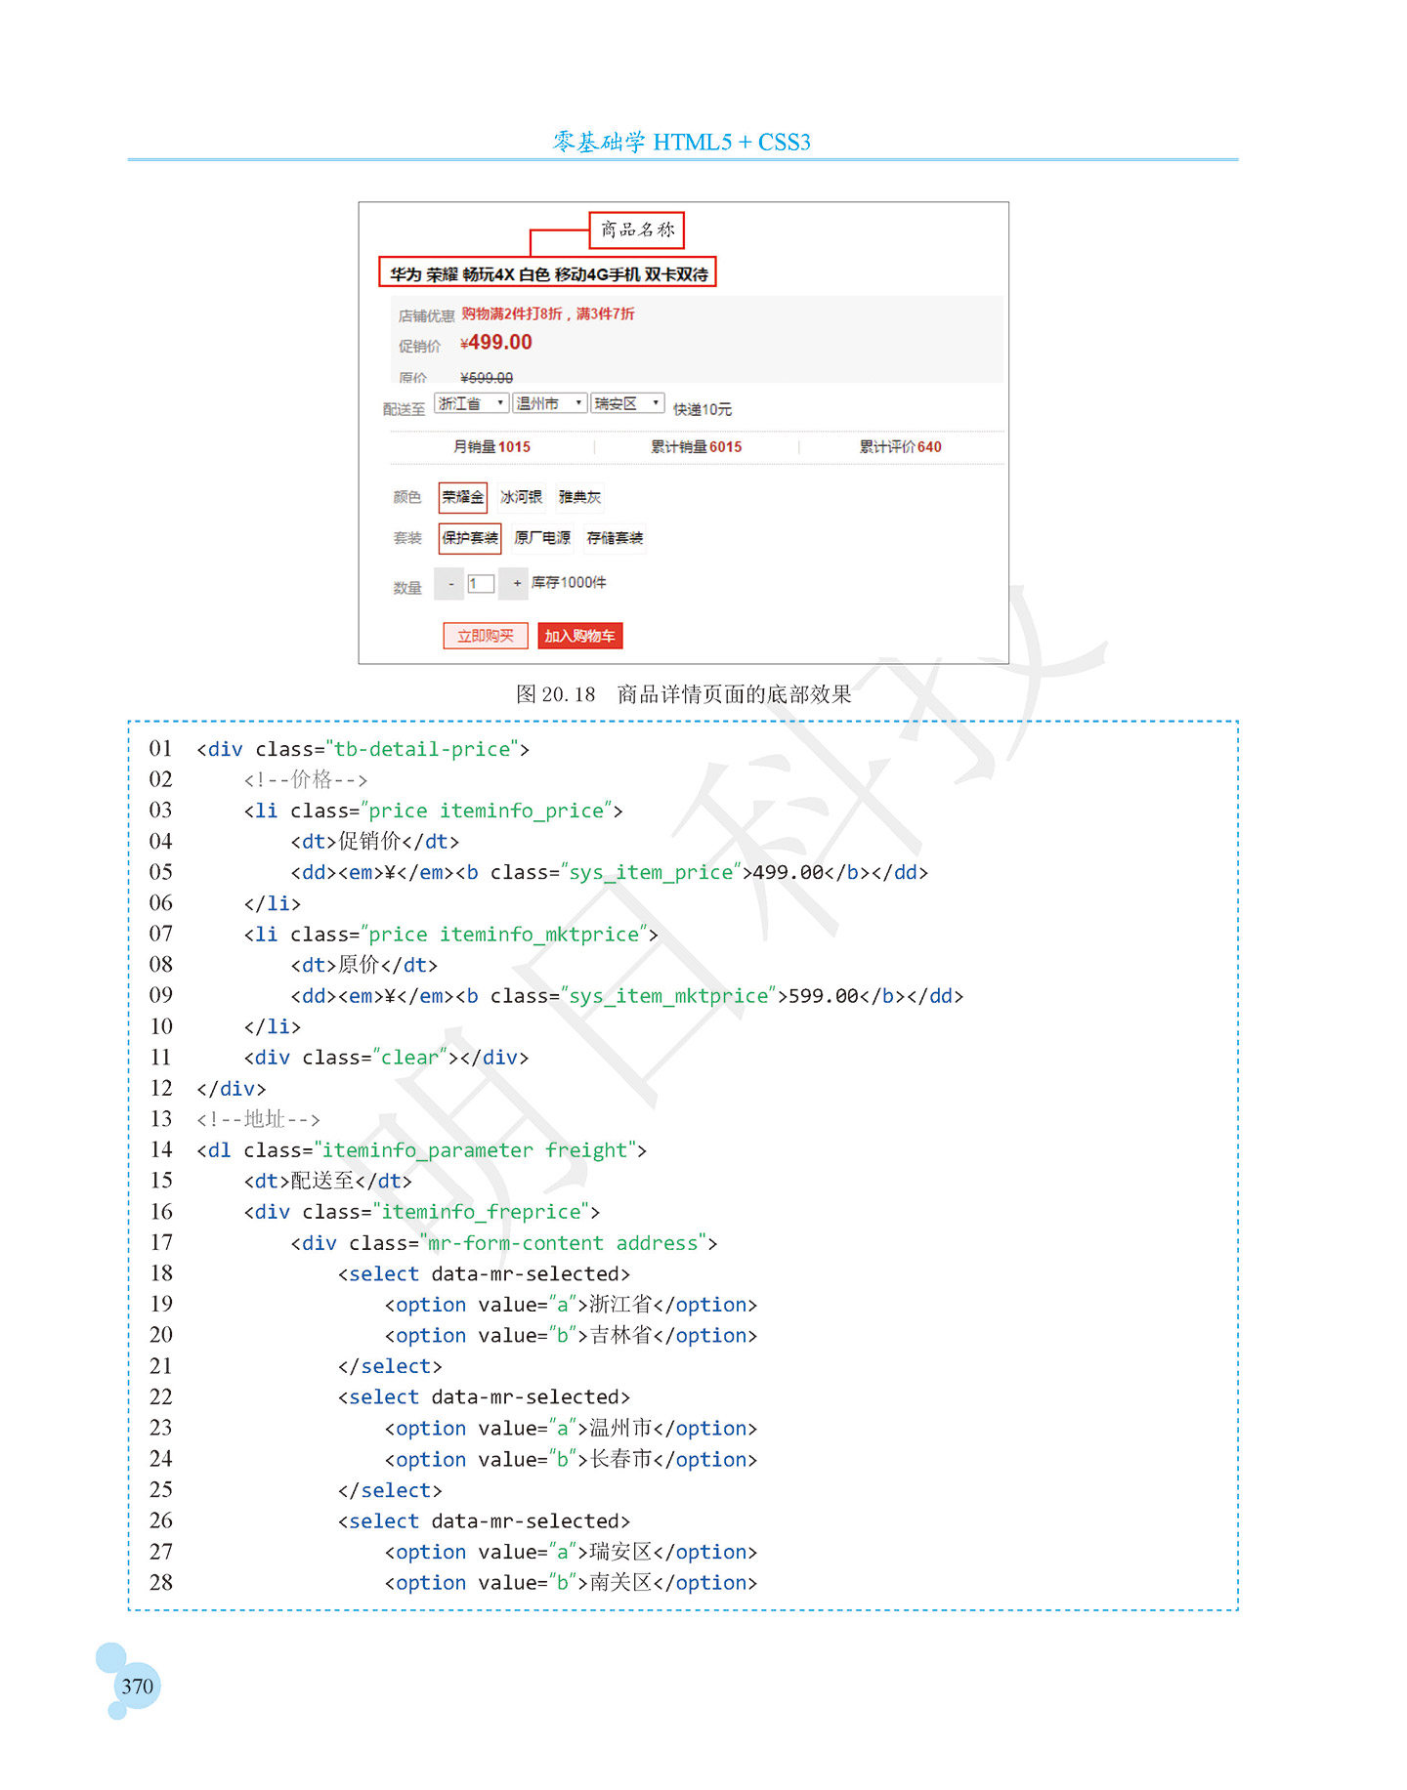1407x1790 pixels.
Task: Click the figure caption 图 20.18
Action: [684, 694]
